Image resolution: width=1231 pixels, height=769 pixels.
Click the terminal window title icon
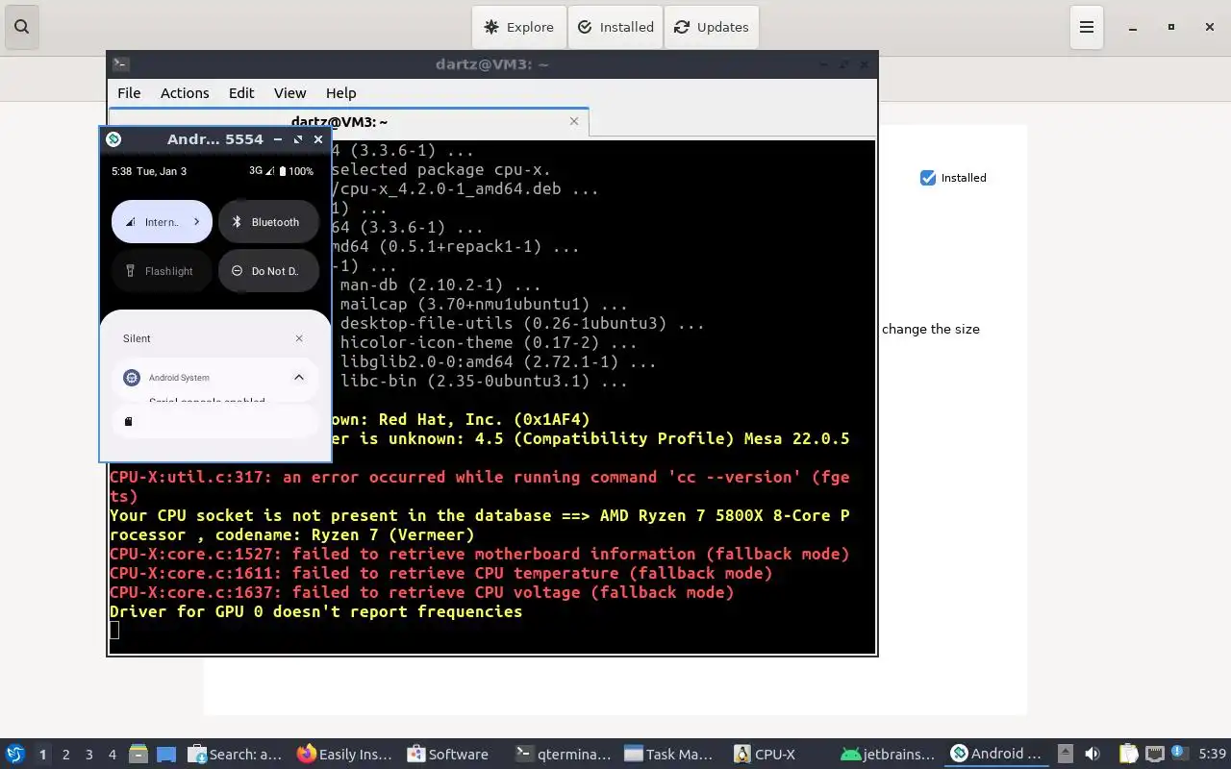tap(120, 64)
